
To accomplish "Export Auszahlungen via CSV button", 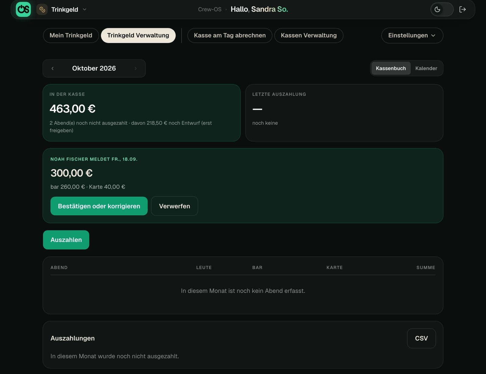I will pos(421,338).
